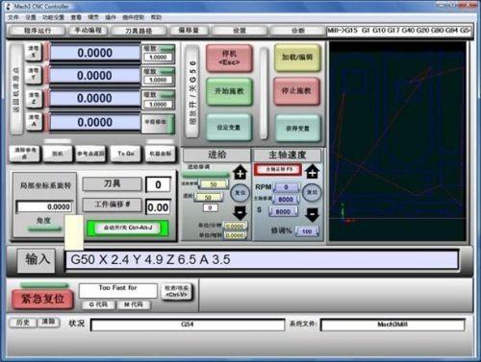Click the 设定变量 teal button

228,128
